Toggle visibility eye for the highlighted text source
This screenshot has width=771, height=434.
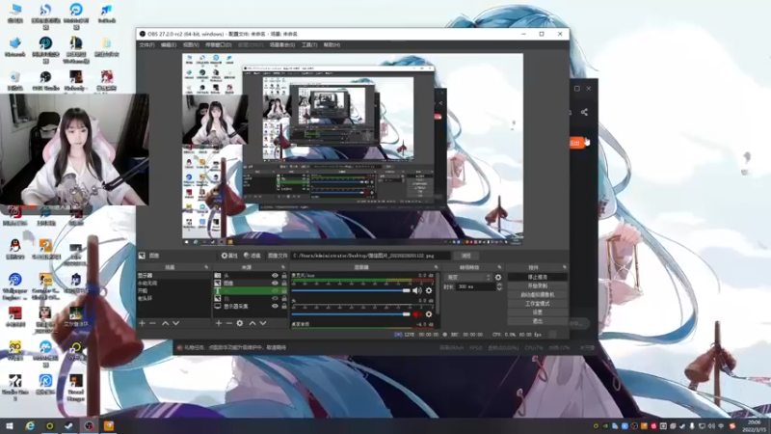point(275,291)
